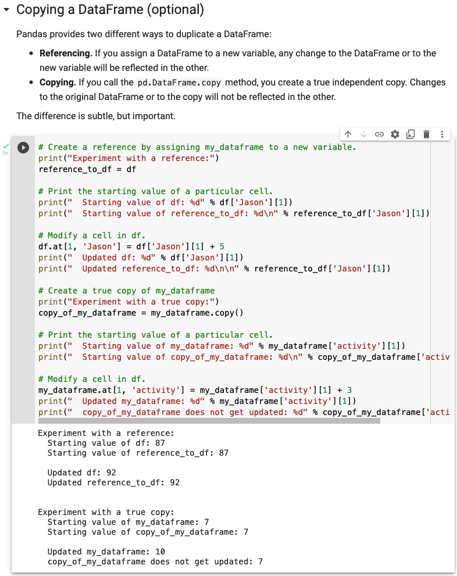457x576 pixels.
Task: Click 'copy_of_my_dataframe = my_dataframe.copy()' line
Action: coord(141,313)
